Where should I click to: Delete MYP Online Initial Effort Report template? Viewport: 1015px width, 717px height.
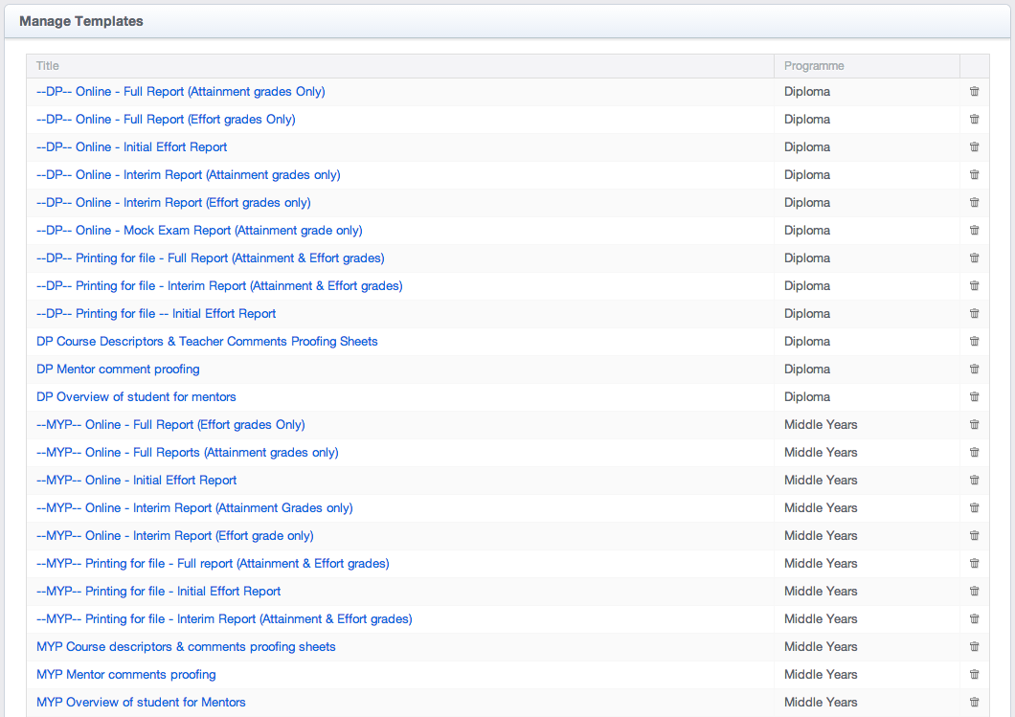974,481
